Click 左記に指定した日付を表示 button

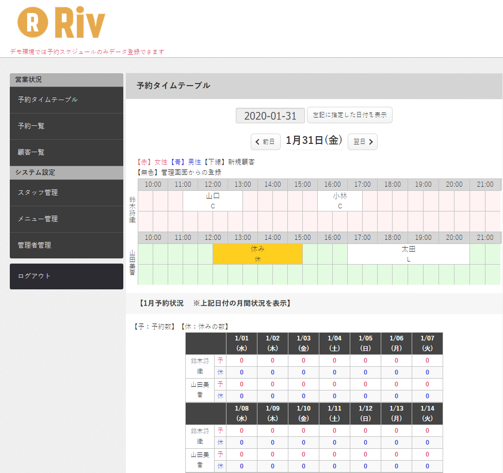350,115
